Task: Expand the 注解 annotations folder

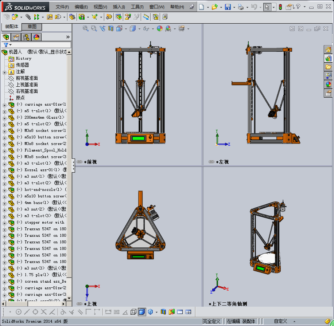Action: point(4,72)
